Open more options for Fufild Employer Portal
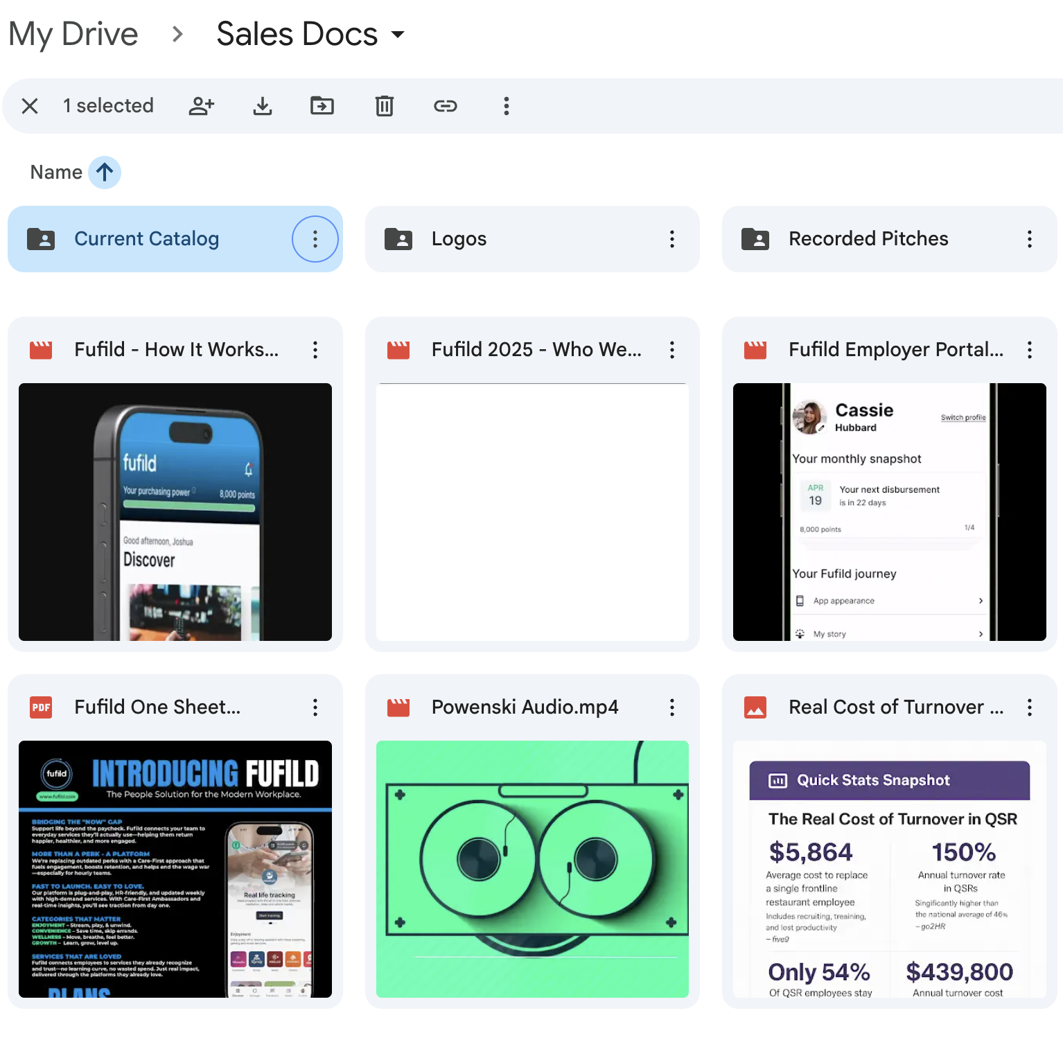 click(1030, 350)
